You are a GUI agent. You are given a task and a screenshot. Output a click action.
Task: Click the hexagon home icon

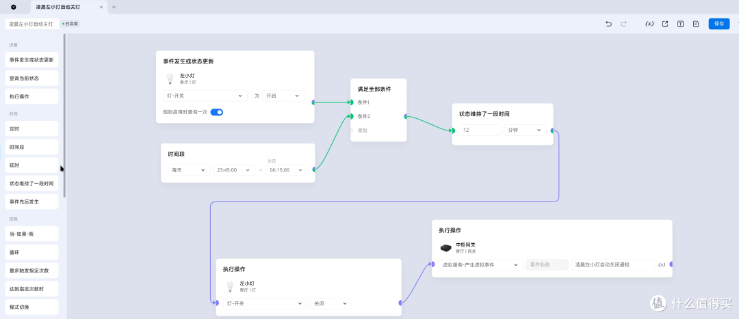(x=14, y=7)
